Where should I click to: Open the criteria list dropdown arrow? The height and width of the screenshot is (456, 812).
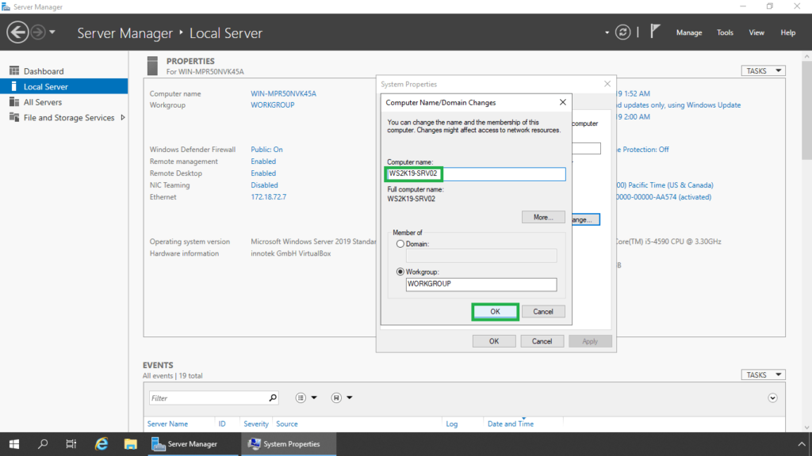(314, 397)
